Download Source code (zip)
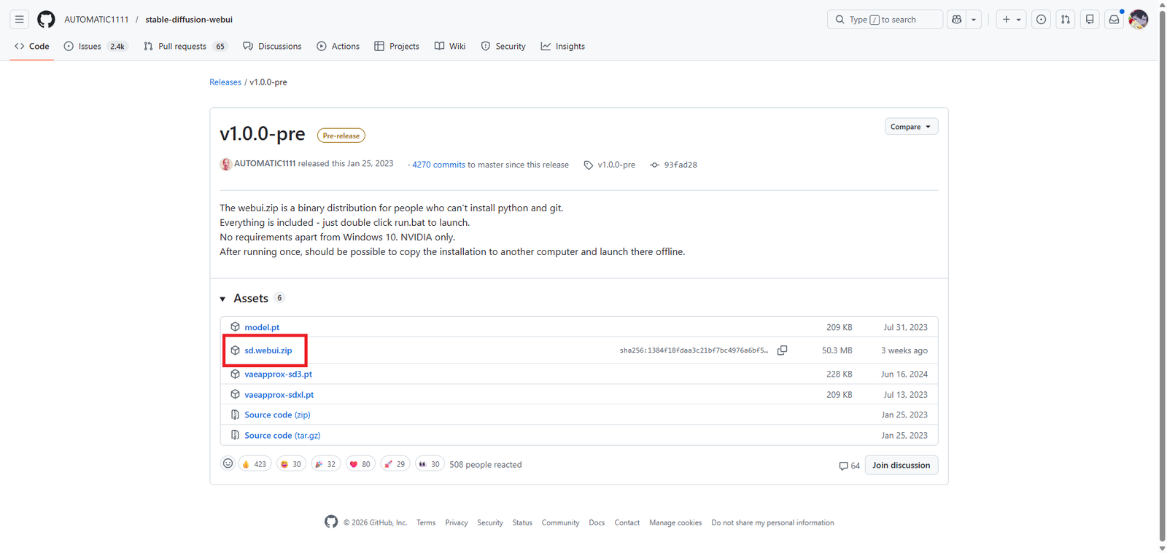The height and width of the screenshot is (553, 1167). [x=277, y=415]
